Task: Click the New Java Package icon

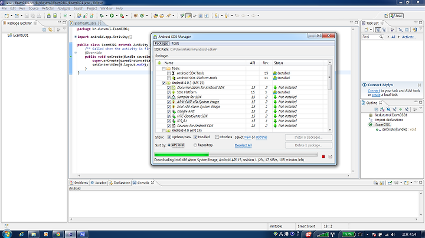Action: (x=136, y=16)
